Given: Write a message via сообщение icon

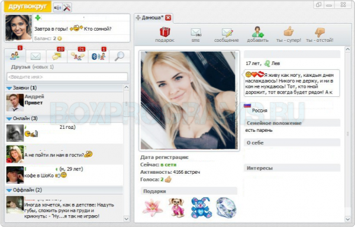Looking at the screenshot, I should (x=227, y=35).
